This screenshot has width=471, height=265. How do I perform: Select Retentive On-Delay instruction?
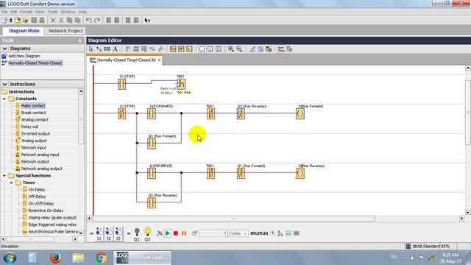click(46, 211)
